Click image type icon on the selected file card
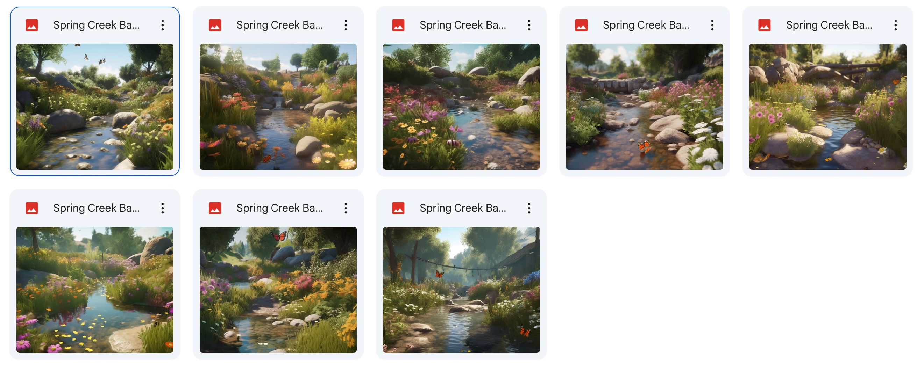This screenshot has width=917, height=371. (x=32, y=25)
